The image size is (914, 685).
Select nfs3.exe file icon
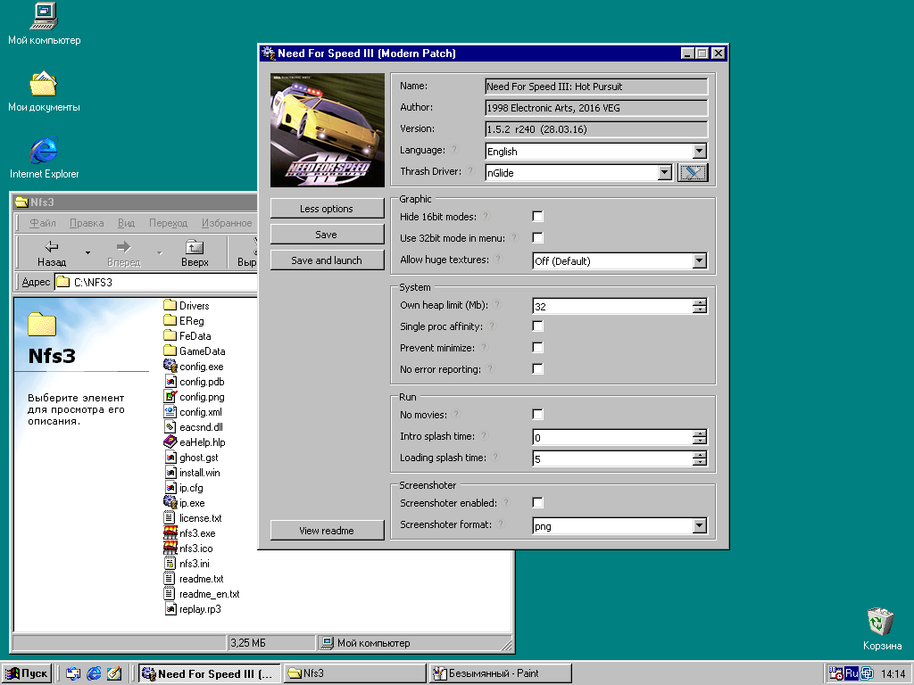point(170,533)
